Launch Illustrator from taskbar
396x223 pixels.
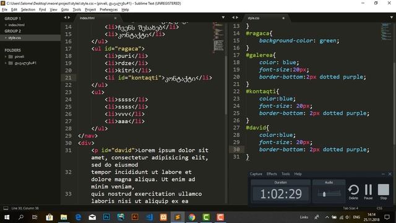[x=135, y=217]
